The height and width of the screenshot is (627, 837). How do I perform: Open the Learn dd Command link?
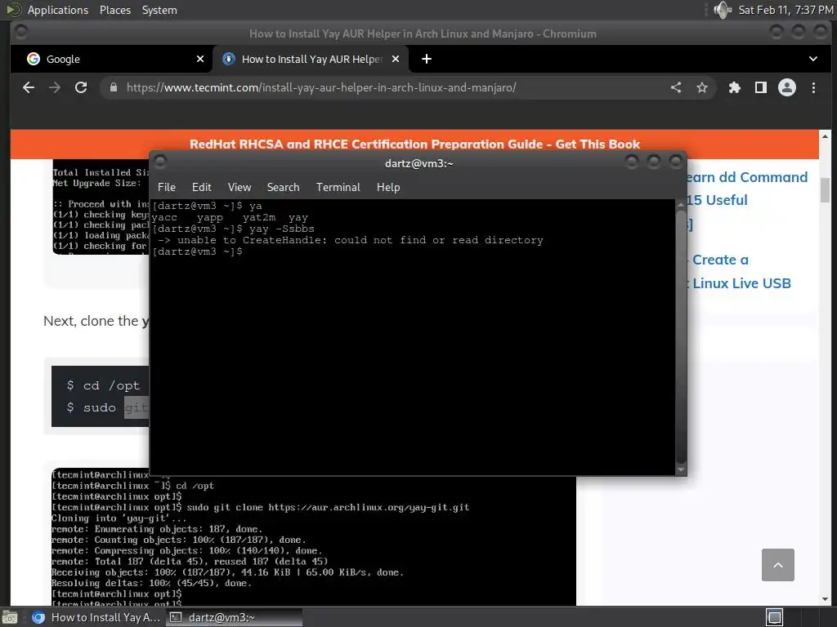tap(747, 177)
